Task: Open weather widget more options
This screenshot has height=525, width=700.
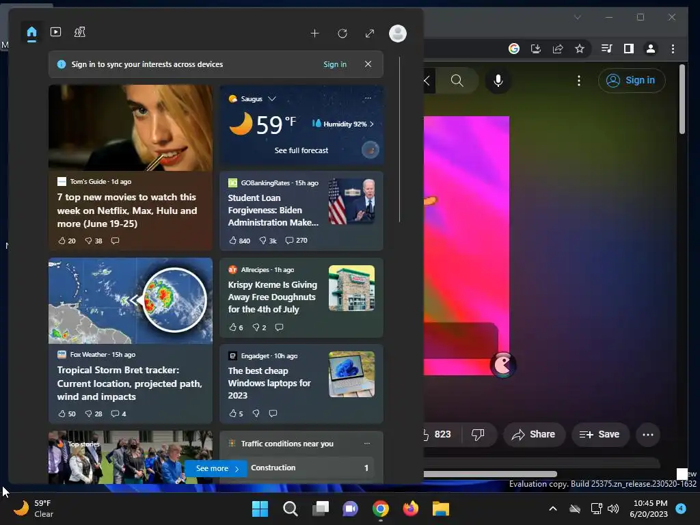Action: click(368, 98)
